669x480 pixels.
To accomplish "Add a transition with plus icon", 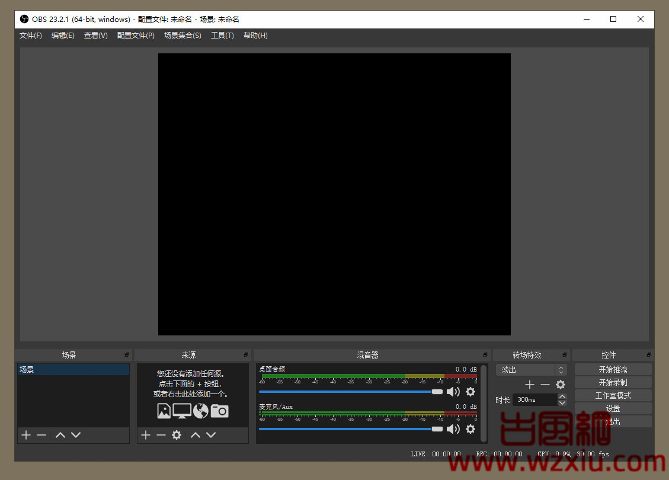I will coord(530,385).
